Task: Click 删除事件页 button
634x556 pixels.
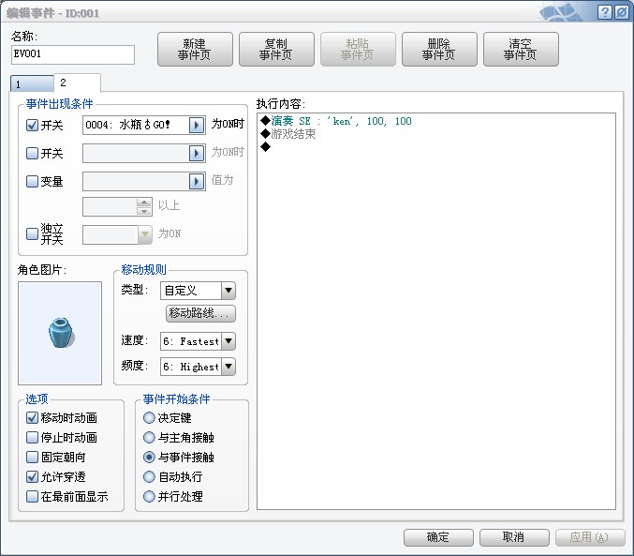Action: (x=439, y=50)
